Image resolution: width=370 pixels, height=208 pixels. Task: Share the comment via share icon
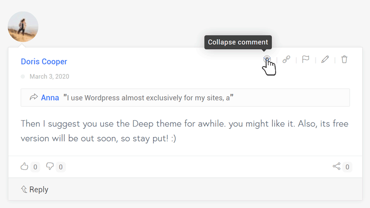[x=337, y=166]
